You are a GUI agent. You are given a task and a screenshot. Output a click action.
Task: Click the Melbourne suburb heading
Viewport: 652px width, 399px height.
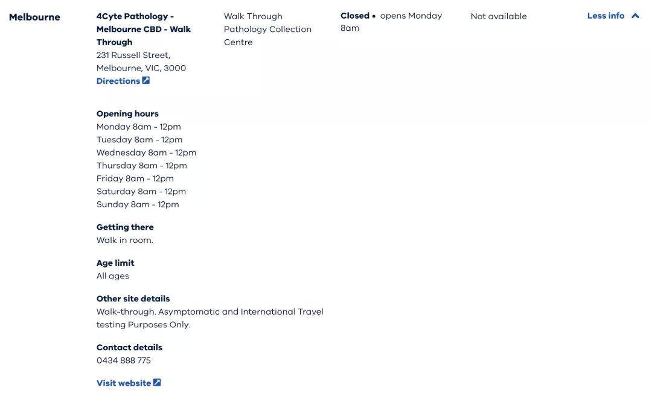point(34,17)
